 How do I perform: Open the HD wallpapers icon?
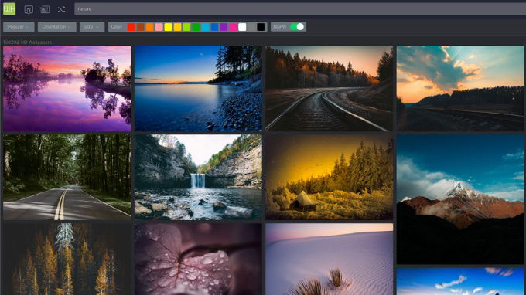[x=45, y=9]
